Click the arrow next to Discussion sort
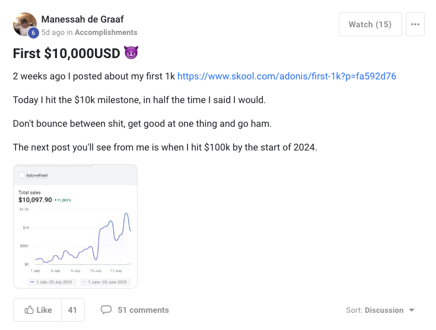Screen dimensions: 436x330 (x=412, y=310)
